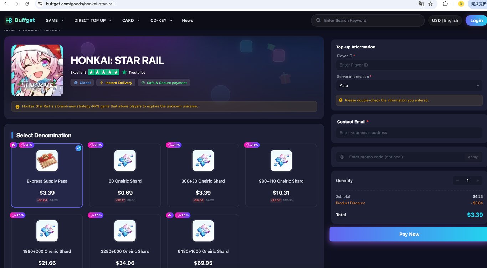Screen dimensions: 487x268
Task: Click the 300+30 Oneiric Shard item icon
Action: pos(203,161)
